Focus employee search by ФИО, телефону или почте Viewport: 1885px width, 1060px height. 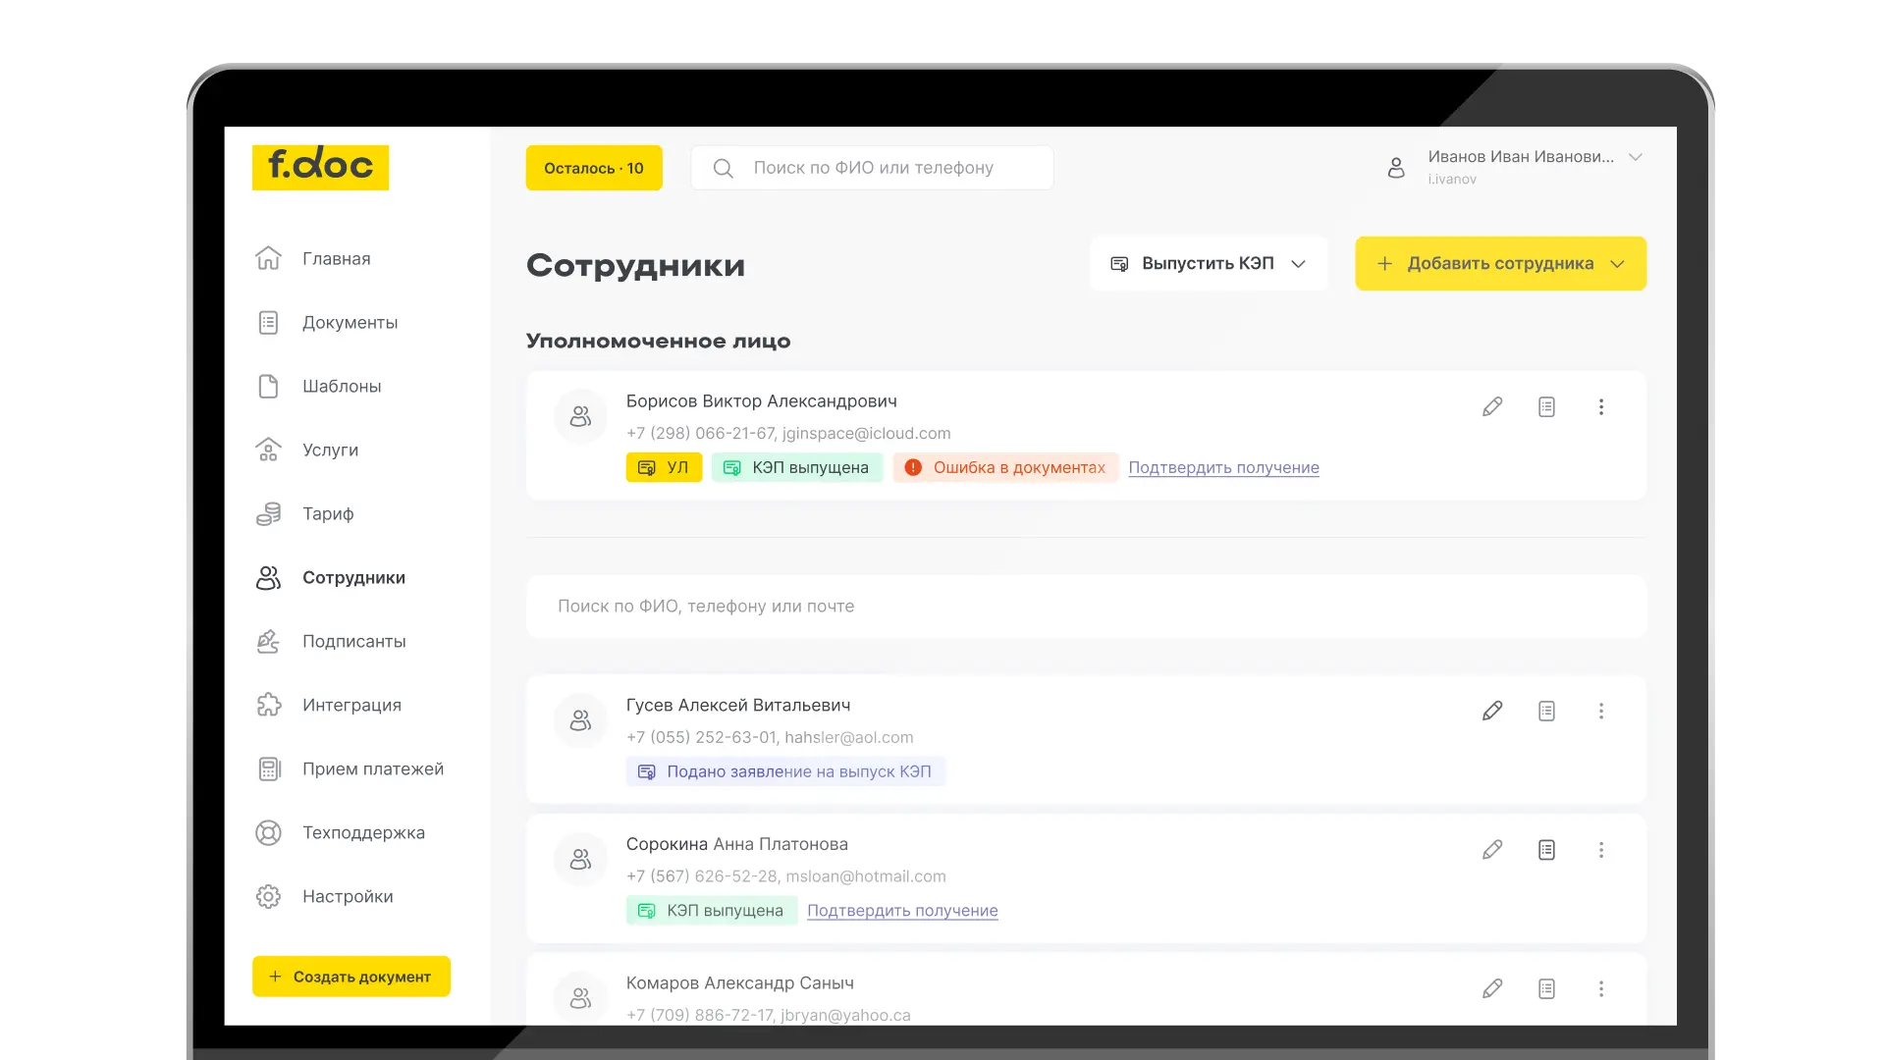click(1085, 607)
